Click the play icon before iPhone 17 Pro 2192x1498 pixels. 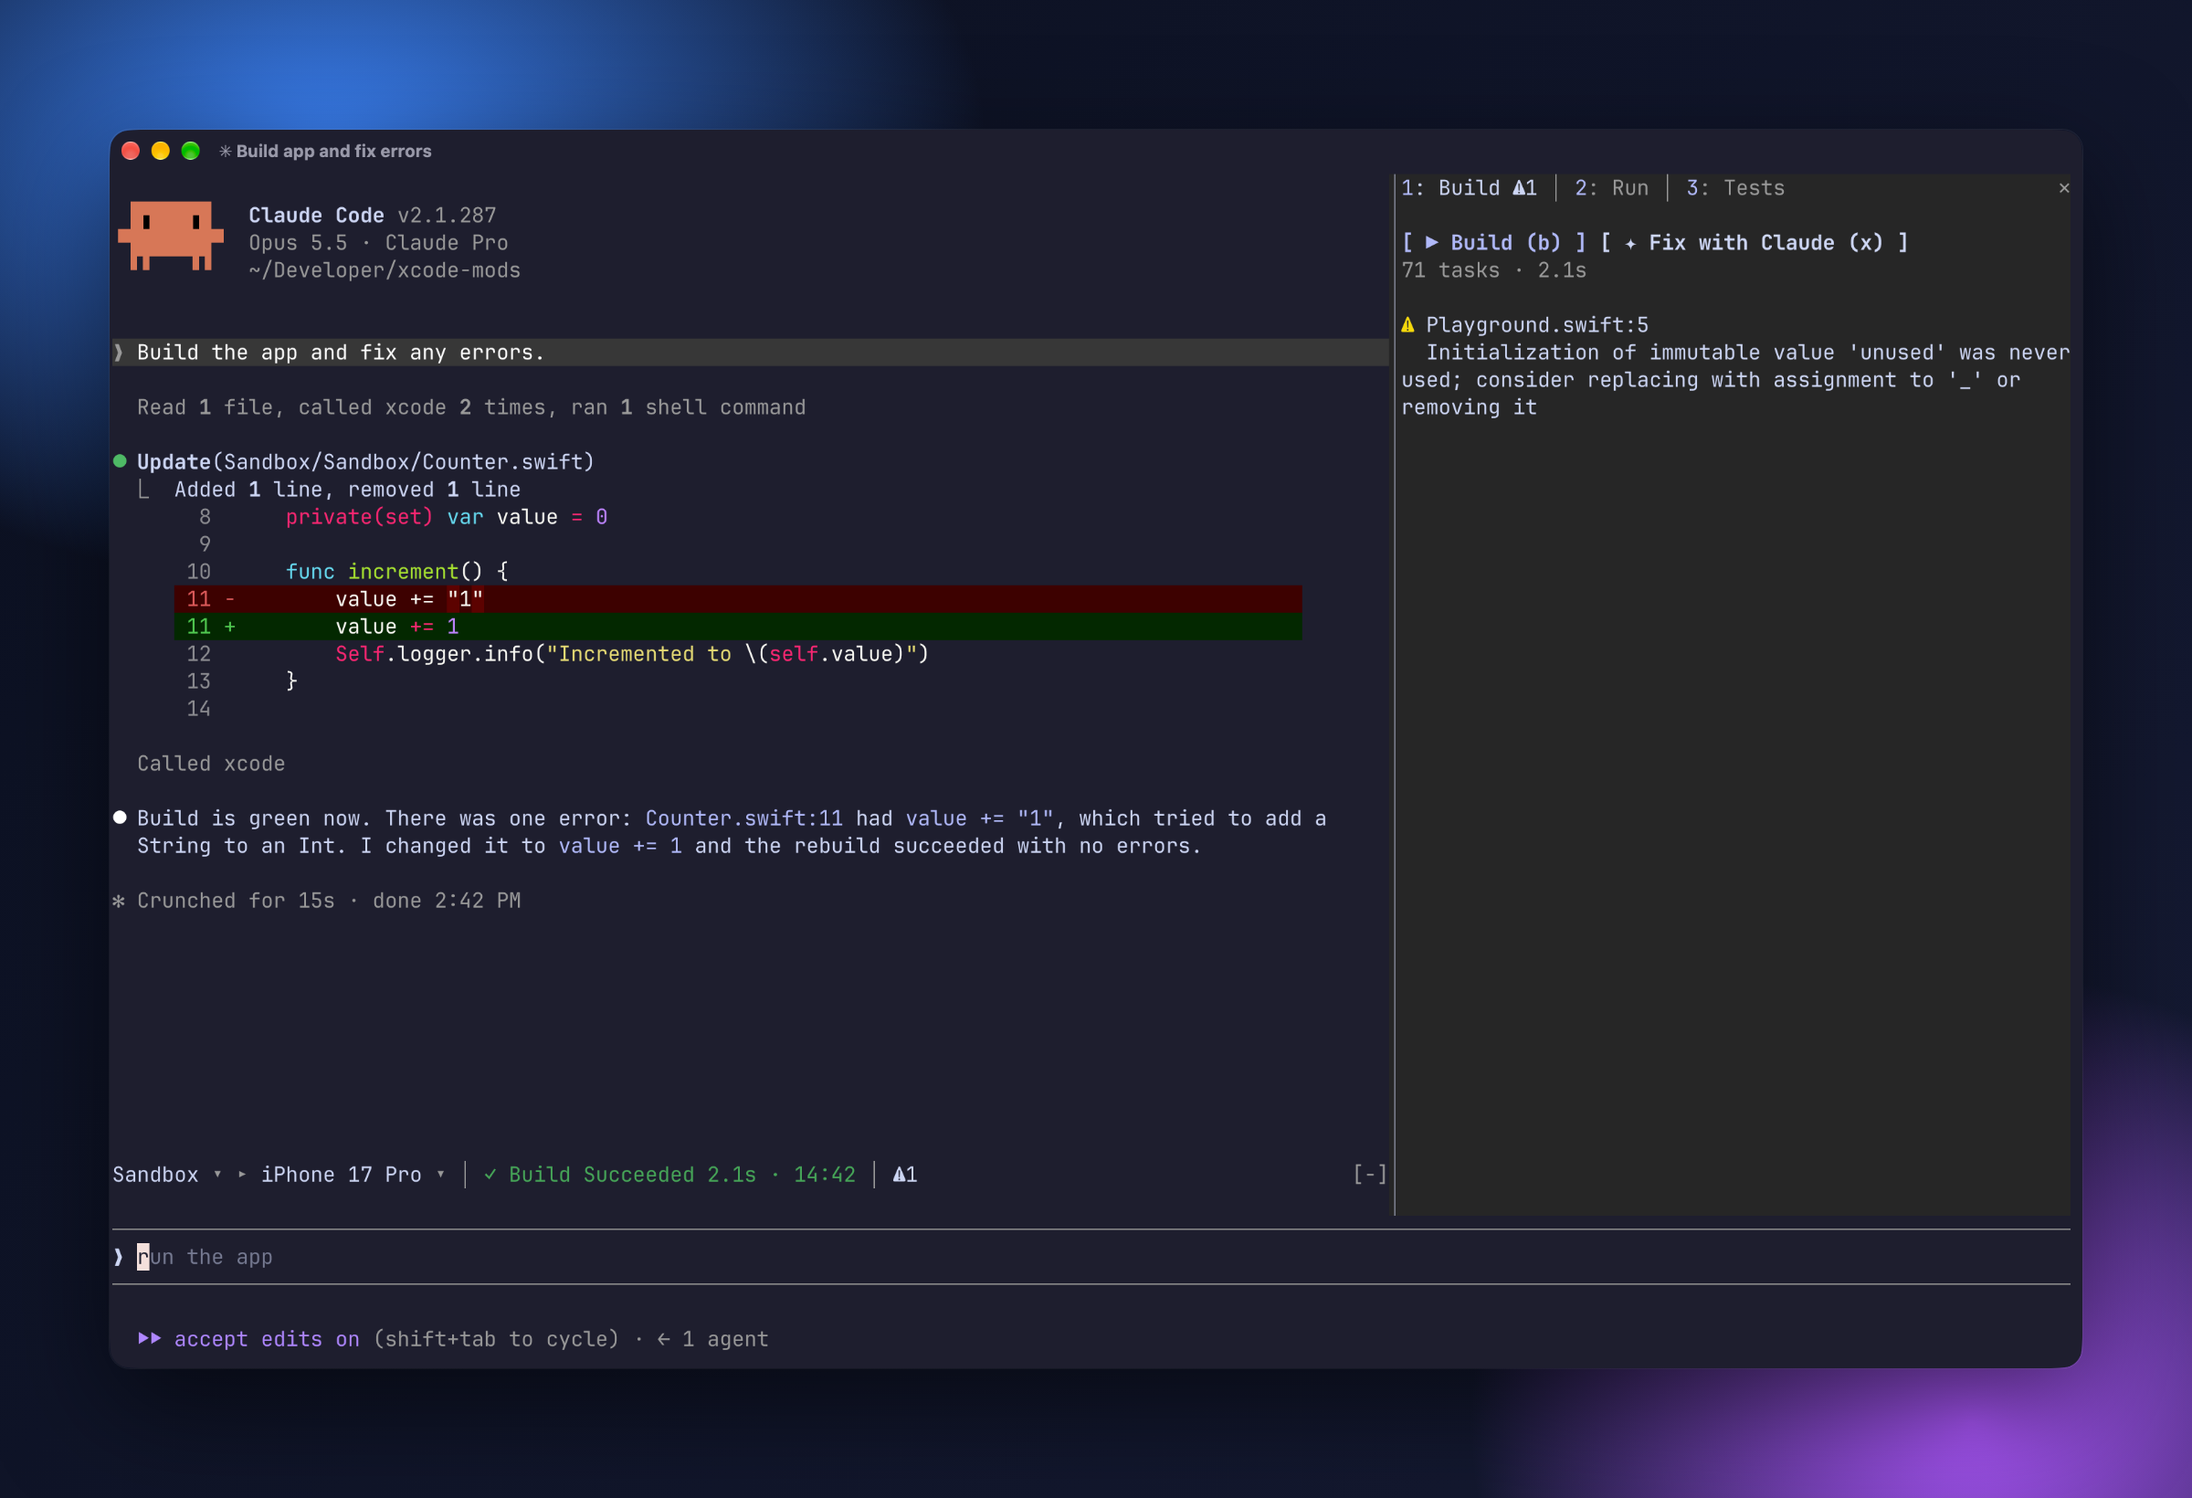coord(242,1175)
